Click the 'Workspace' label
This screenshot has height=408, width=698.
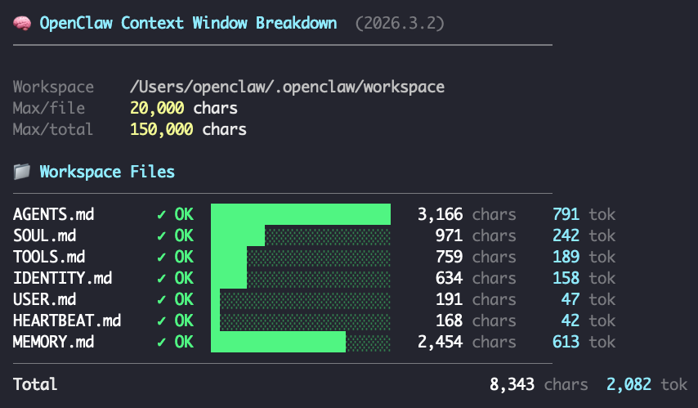click(x=53, y=87)
